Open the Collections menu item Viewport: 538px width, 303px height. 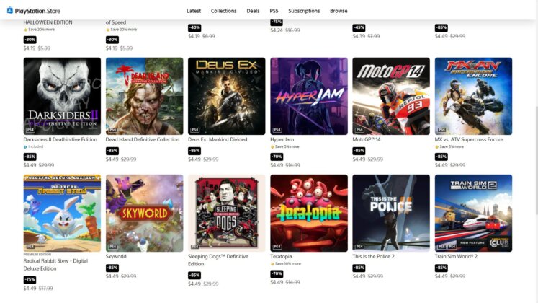click(224, 11)
